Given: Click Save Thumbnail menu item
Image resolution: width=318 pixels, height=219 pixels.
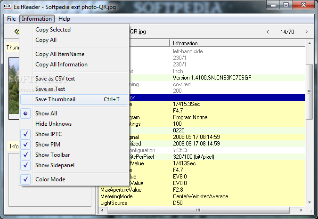Looking at the screenshot, I should click(74, 99).
